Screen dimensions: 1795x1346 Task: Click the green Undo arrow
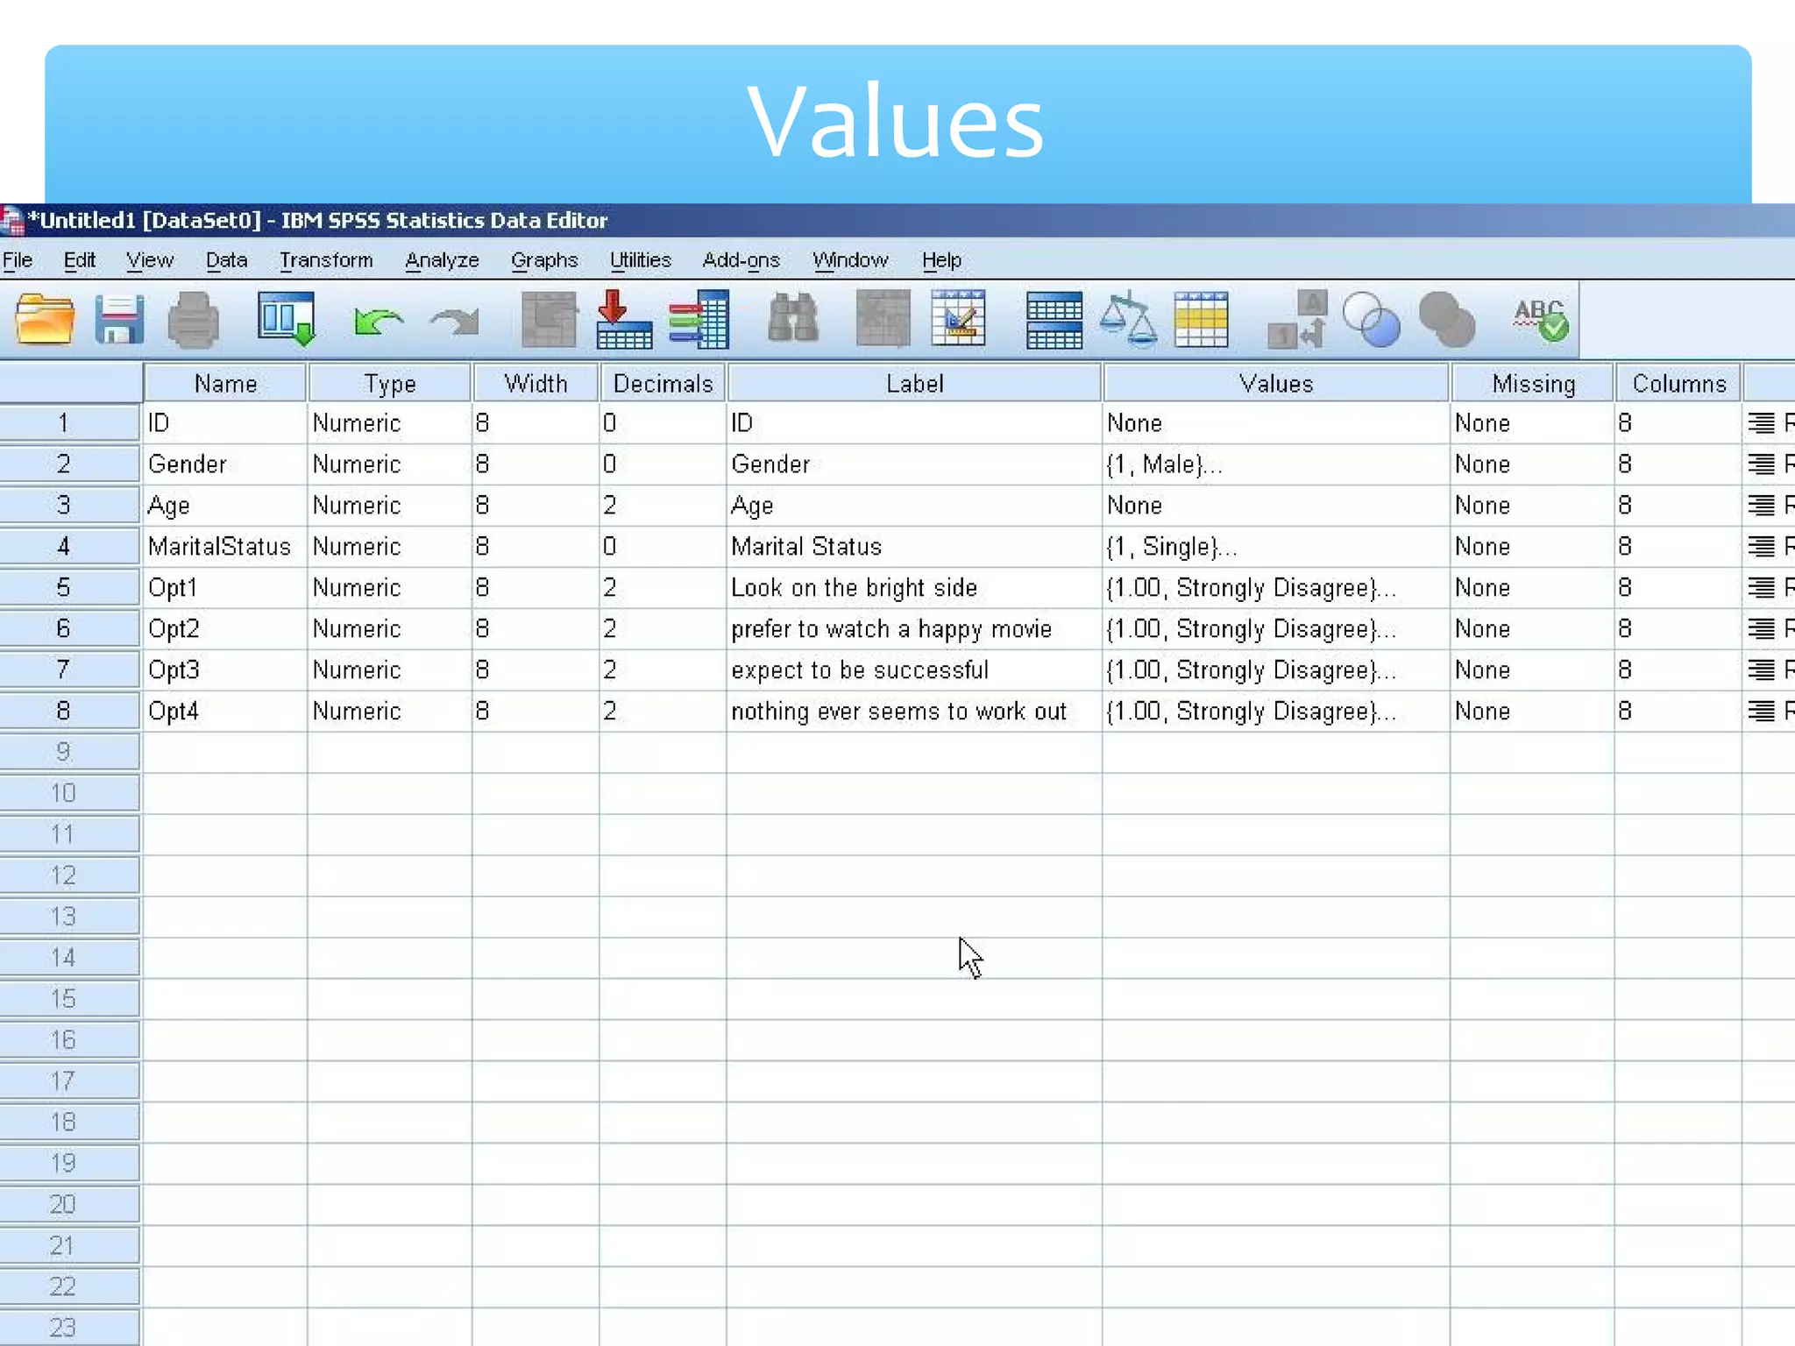378,322
